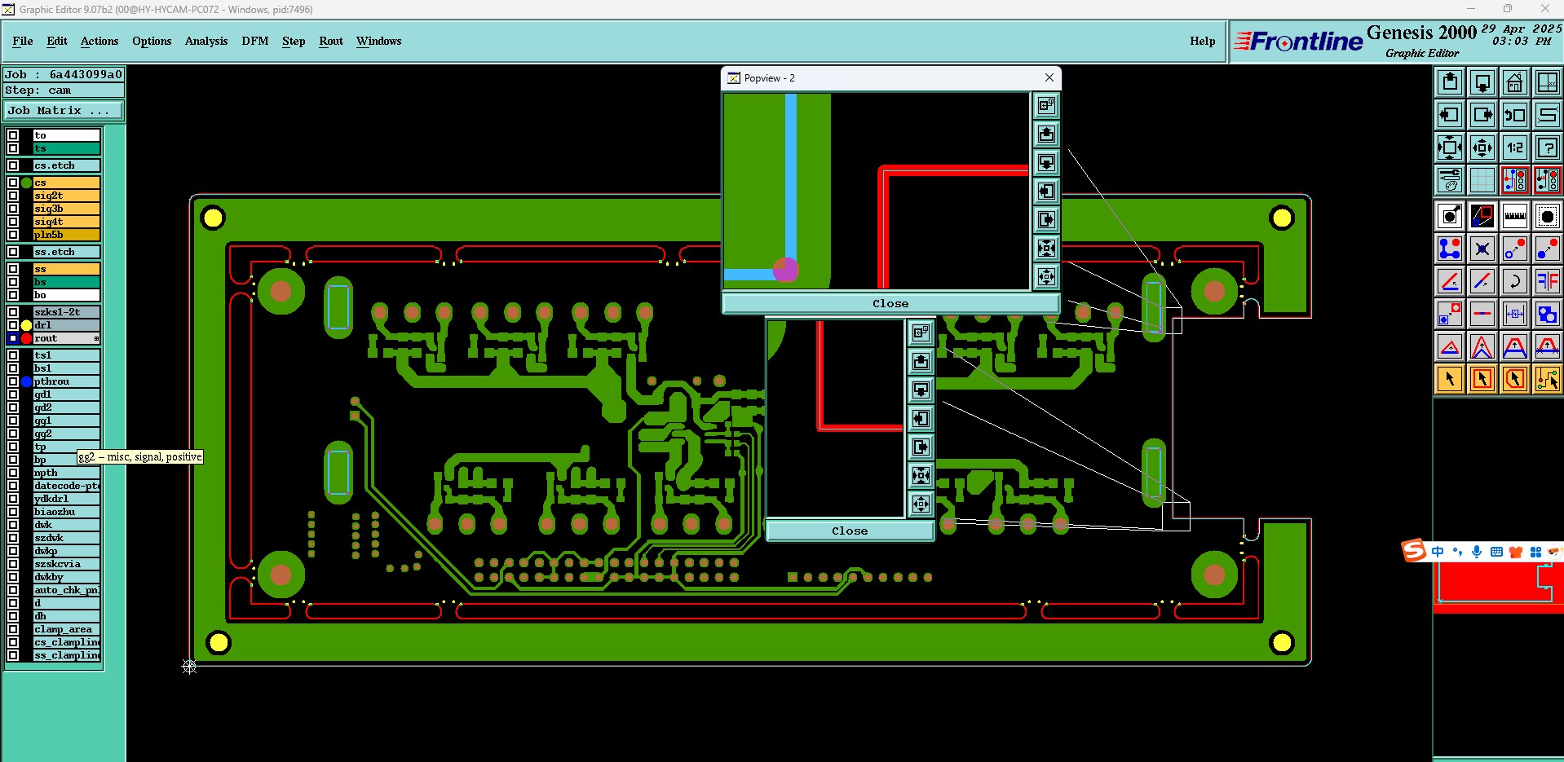Viewport: 1564px width, 762px height.
Task: Click zoom out icon in lower popview
Action: [x=921, y=504]
